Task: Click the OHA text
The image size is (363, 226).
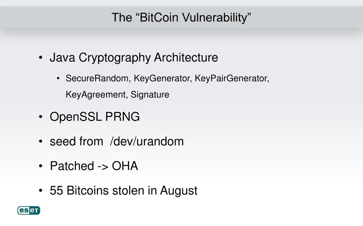Action: click(x=125, y=166)
